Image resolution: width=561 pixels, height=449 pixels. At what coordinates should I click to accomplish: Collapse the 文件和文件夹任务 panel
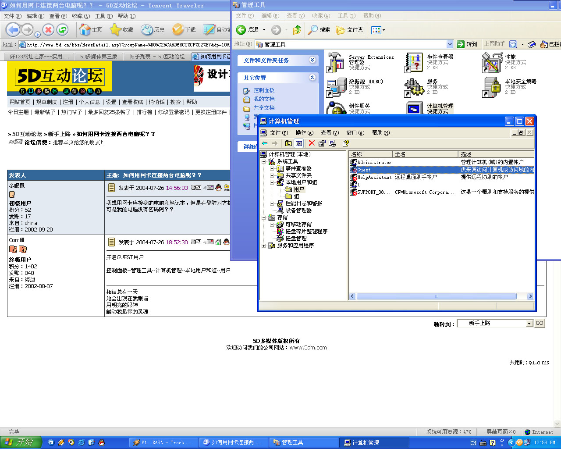(x=312, y=60)
